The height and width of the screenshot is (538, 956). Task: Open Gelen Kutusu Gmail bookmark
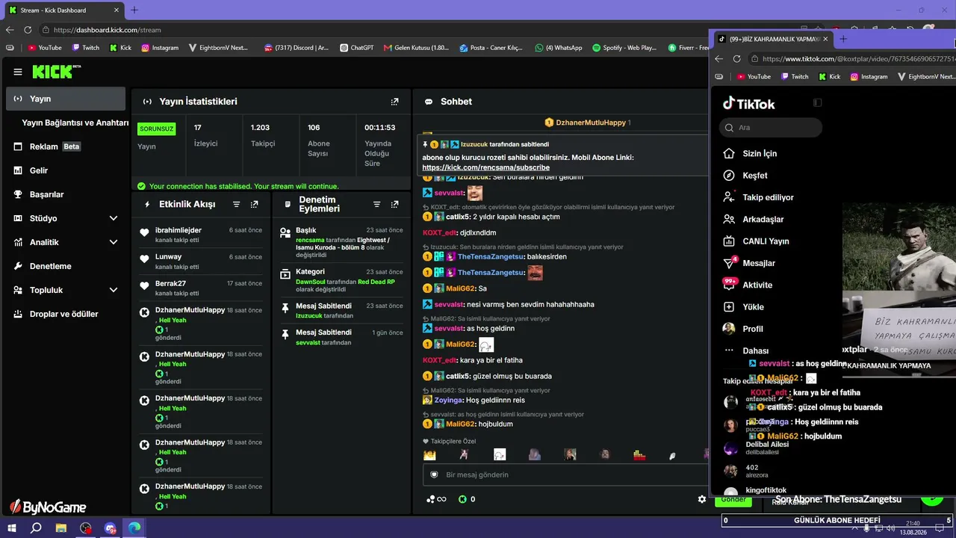point(416,48)
